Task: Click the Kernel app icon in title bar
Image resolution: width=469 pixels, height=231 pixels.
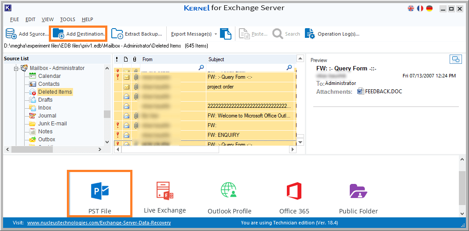Action: coord(8,8)
